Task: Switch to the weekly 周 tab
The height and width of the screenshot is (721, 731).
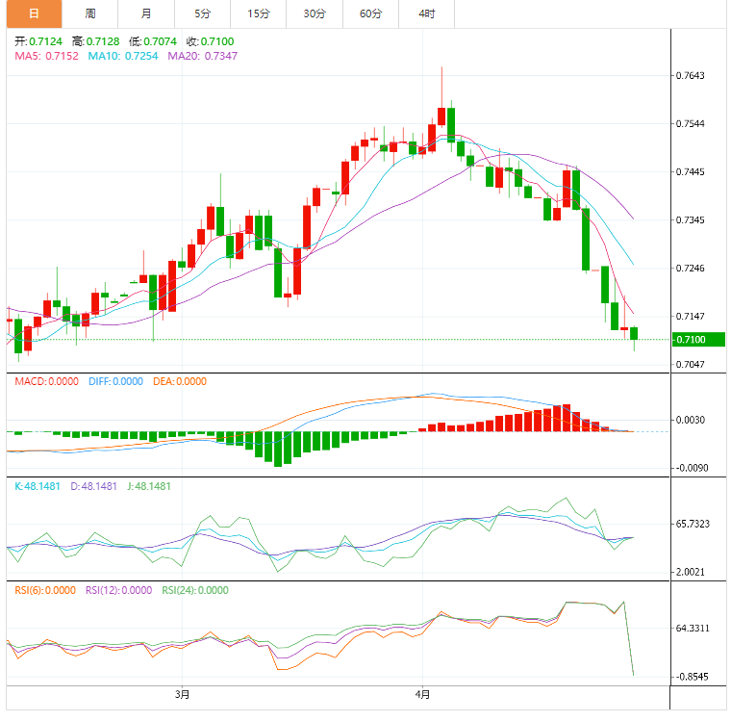Action: [x=90, y=14]
